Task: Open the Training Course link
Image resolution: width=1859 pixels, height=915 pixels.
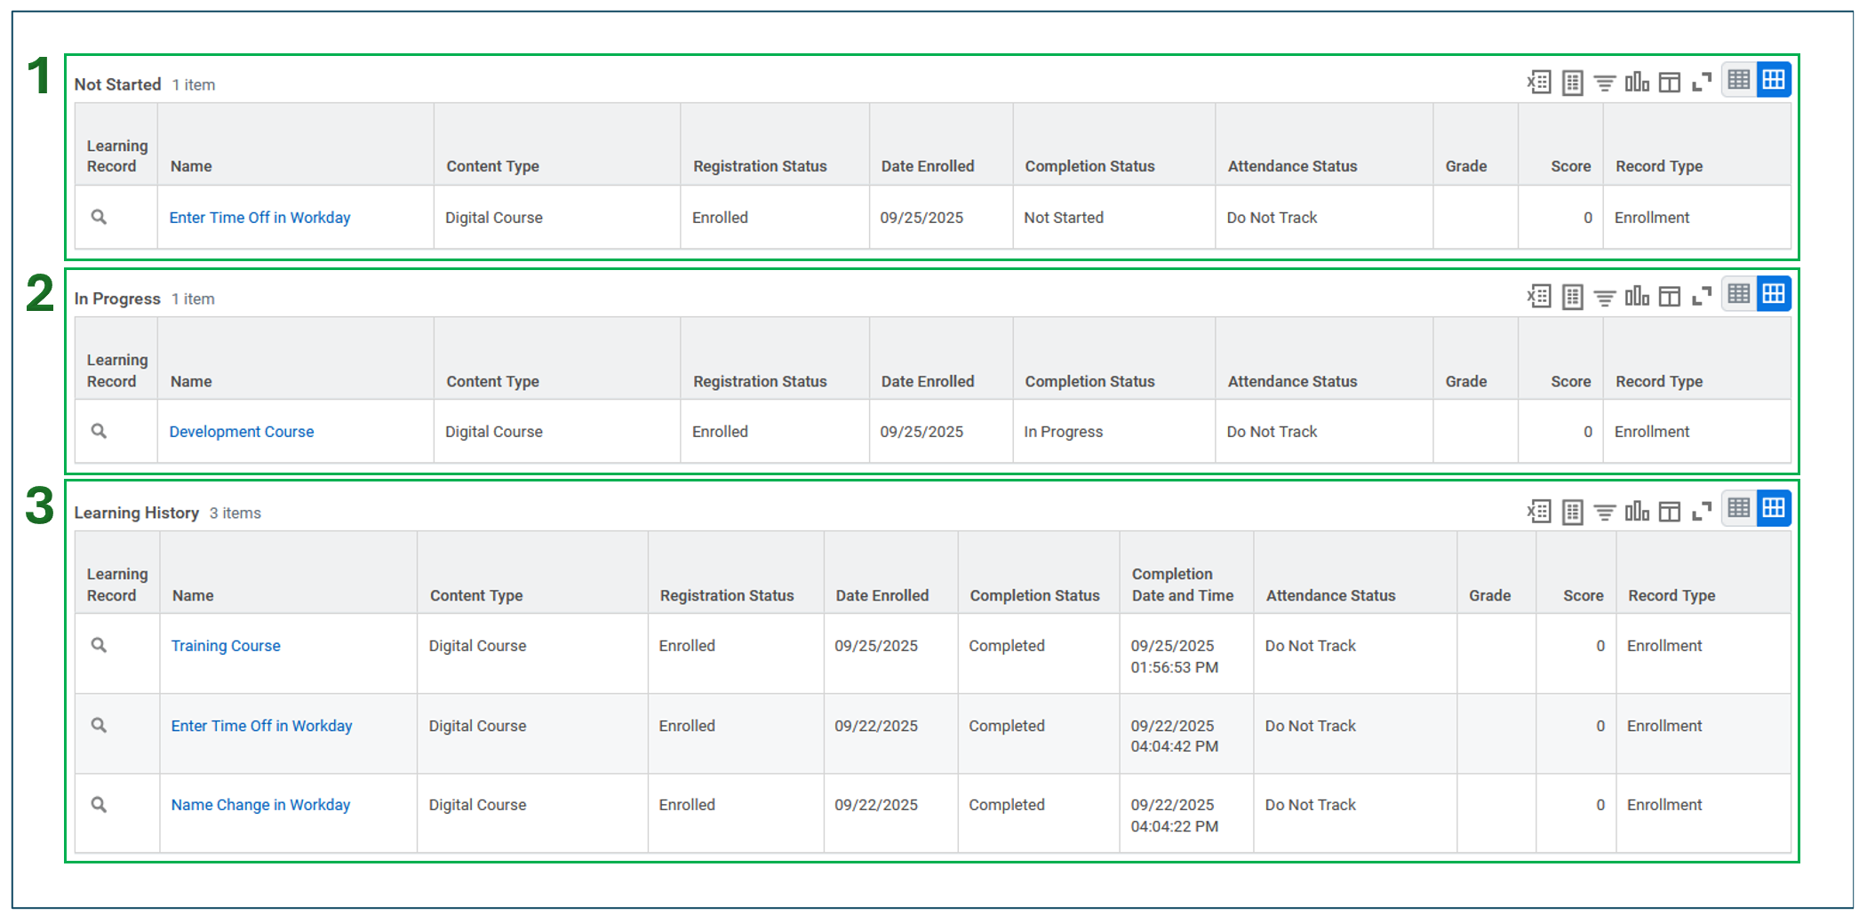Action: pyautogui.click(x=226, y=646)
